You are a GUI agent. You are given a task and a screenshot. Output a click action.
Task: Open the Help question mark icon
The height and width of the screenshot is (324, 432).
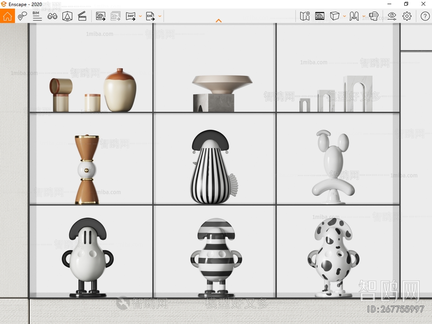click(425, 16)
